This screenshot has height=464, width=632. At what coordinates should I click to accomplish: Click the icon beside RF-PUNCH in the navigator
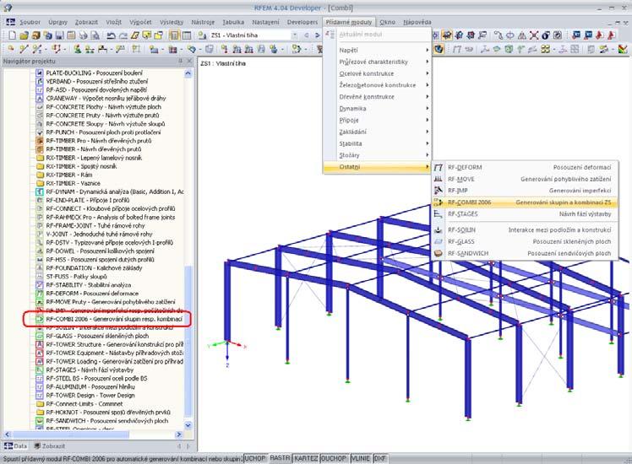pos(40,132)
